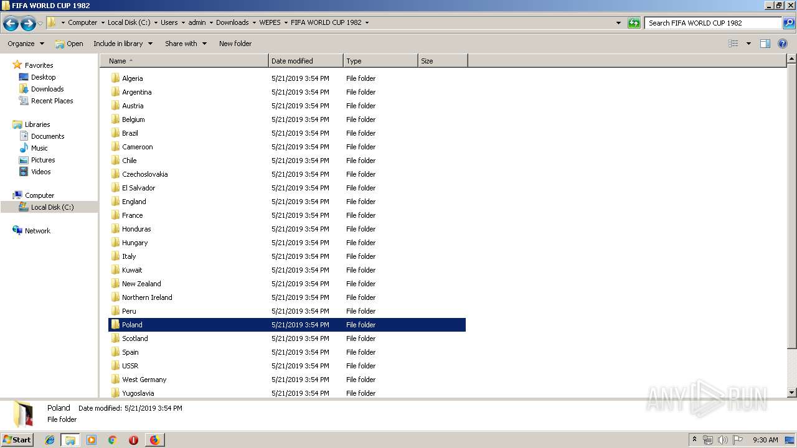Click the Music library icon
Screen dimensions: 797x448
click(24, 148)
